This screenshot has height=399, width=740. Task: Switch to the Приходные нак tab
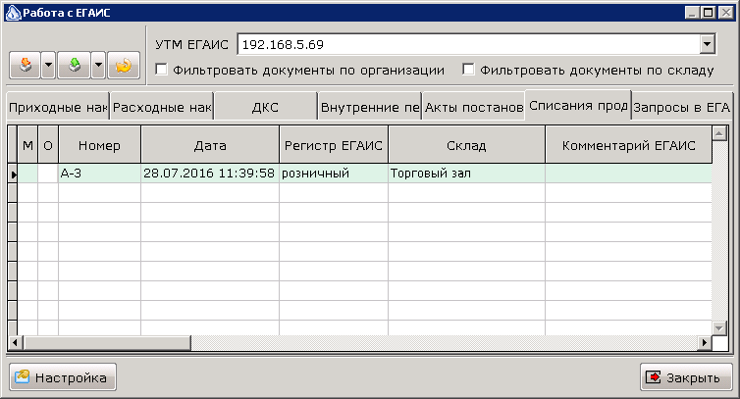(58, 108)
